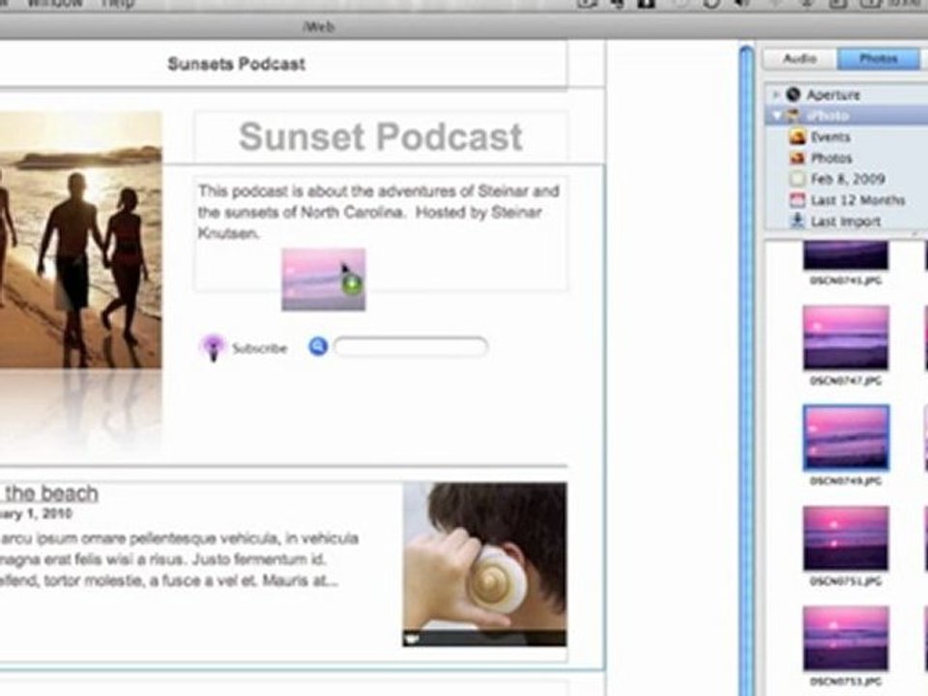Click the podcast description paragraph
The image size is (928, 696).
(379, 212)
